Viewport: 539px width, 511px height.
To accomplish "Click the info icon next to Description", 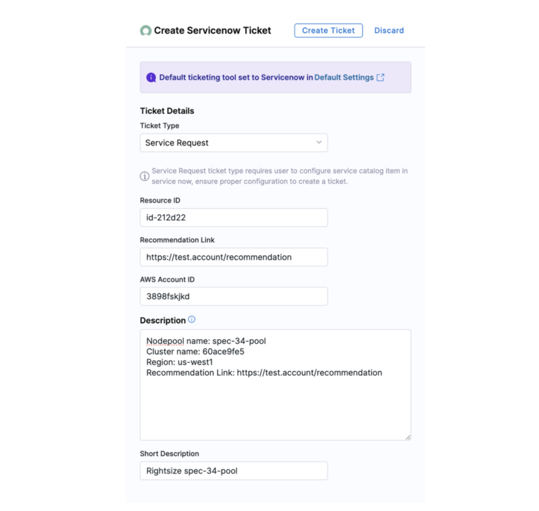I will 191,320.
